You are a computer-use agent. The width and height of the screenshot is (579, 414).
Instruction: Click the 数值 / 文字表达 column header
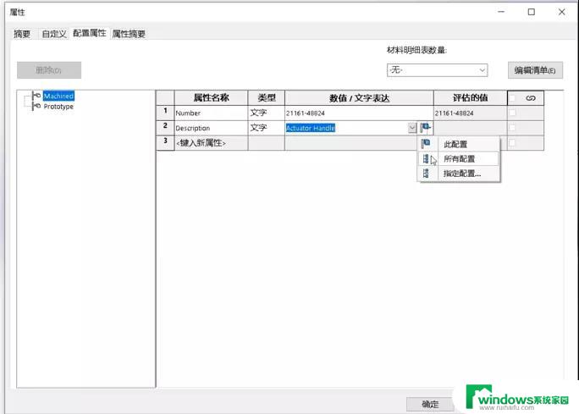click(359, 98)
